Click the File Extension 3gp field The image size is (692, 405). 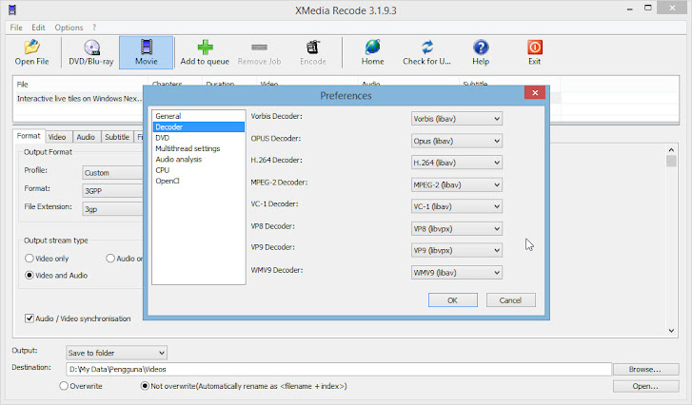coord(113,209)
